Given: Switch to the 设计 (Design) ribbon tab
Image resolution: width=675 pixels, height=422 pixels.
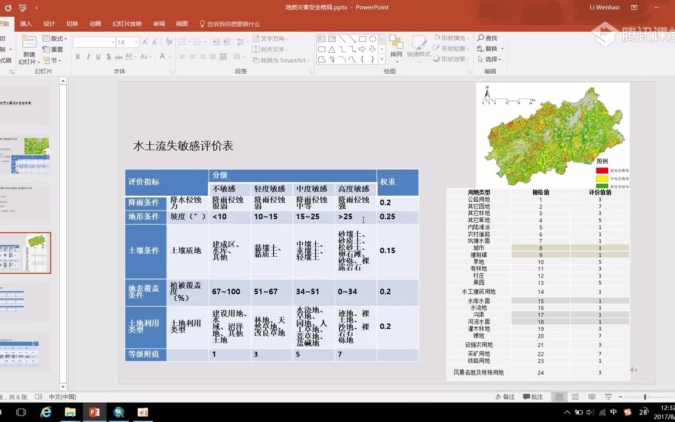Looking at the screenshot, I should (x=49, y=23).
